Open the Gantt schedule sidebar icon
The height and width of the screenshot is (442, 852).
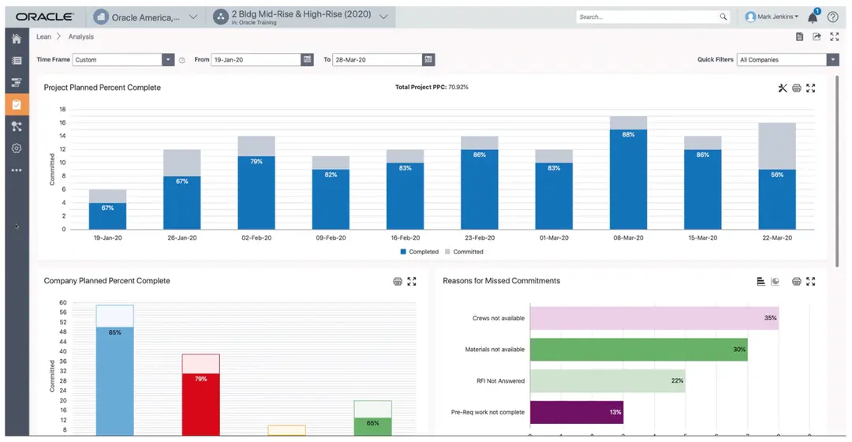[17, 83]
